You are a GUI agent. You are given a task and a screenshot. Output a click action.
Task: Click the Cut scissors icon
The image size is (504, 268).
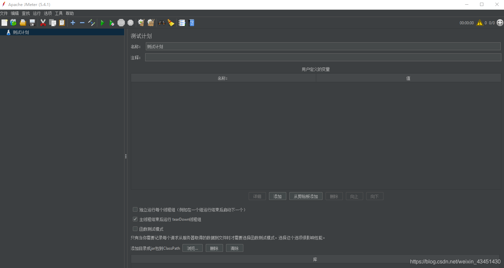point(43,23)
